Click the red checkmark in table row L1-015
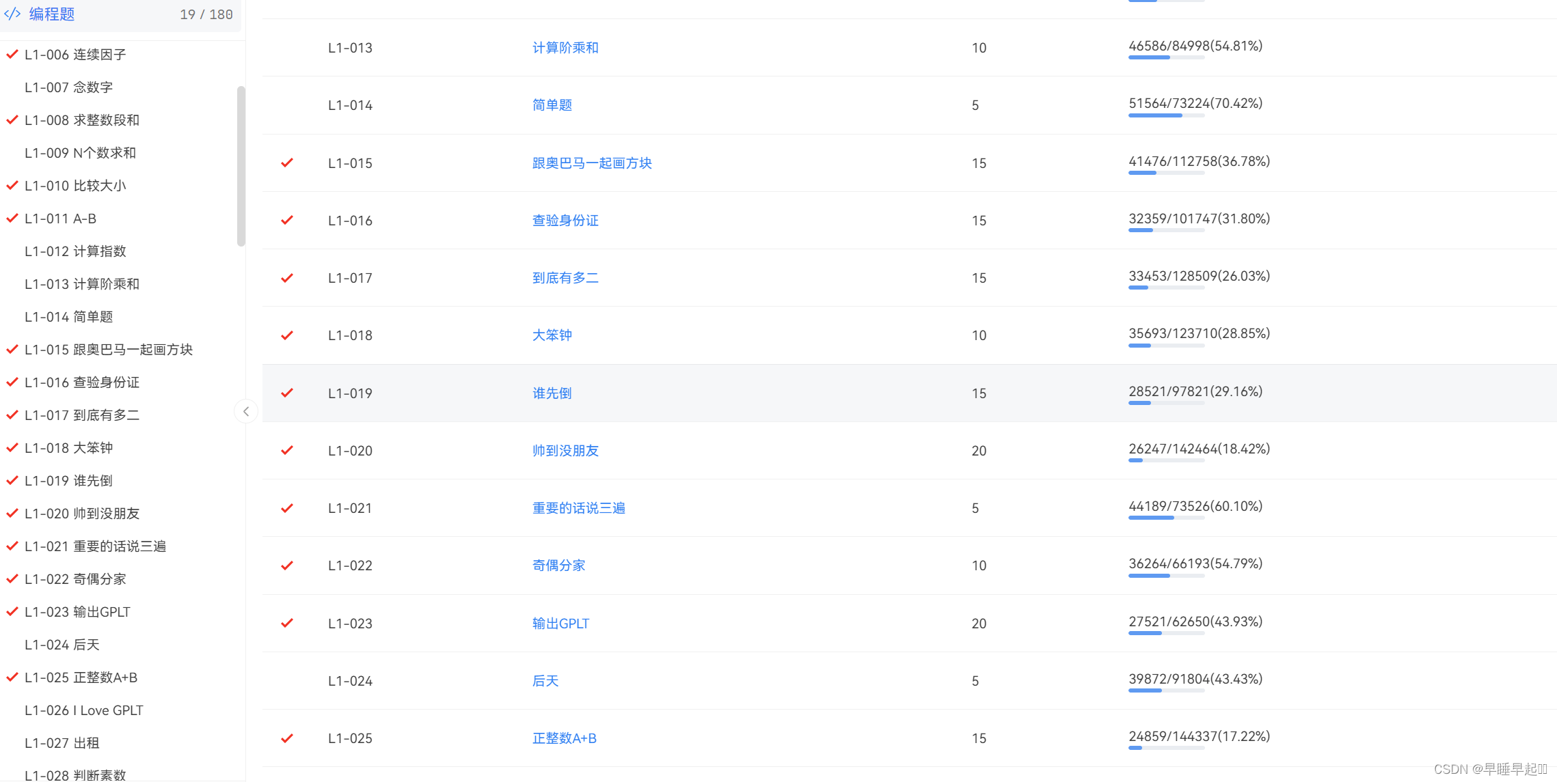Image resolution: width=1557 pixels, height=782 pixels. [287, 163]
